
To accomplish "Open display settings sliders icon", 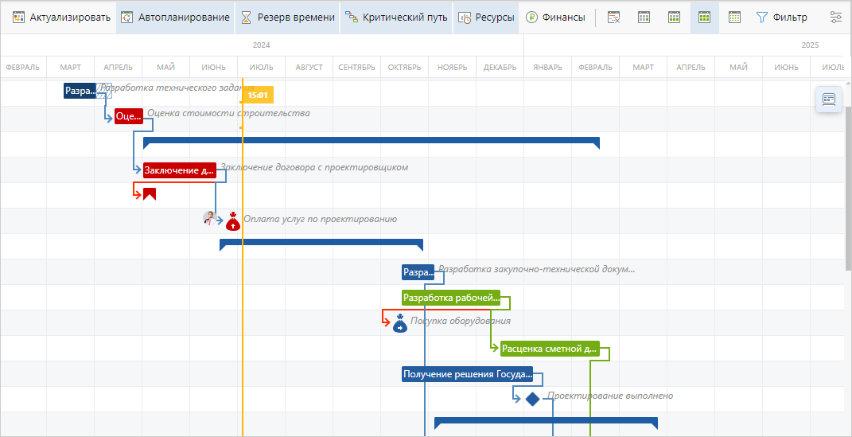I will click(x=835, y=18).
